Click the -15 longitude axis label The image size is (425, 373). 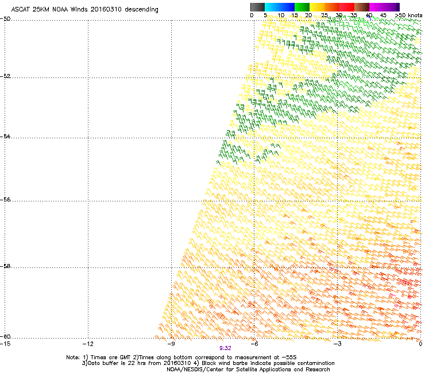point(5,344)
